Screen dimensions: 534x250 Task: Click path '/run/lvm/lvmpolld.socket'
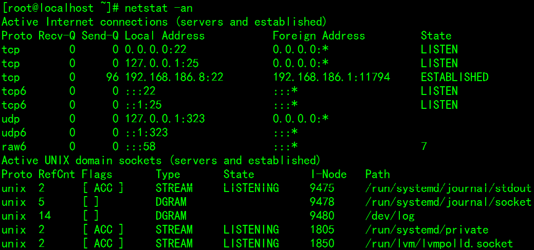point(439,244)
